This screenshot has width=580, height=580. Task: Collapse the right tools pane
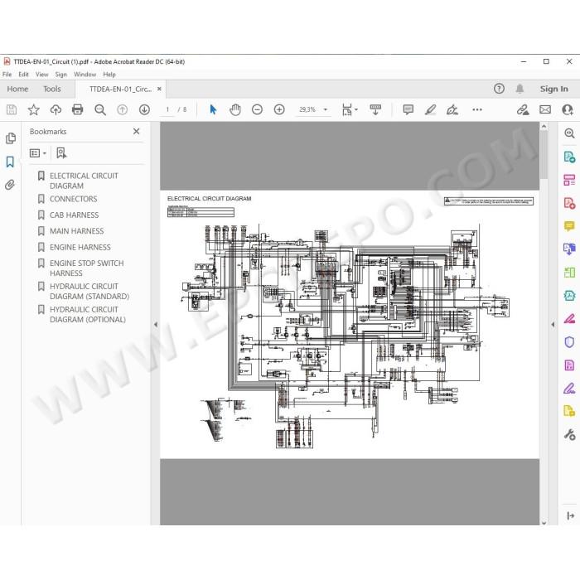pyautogui.click(x=553, y=325)
